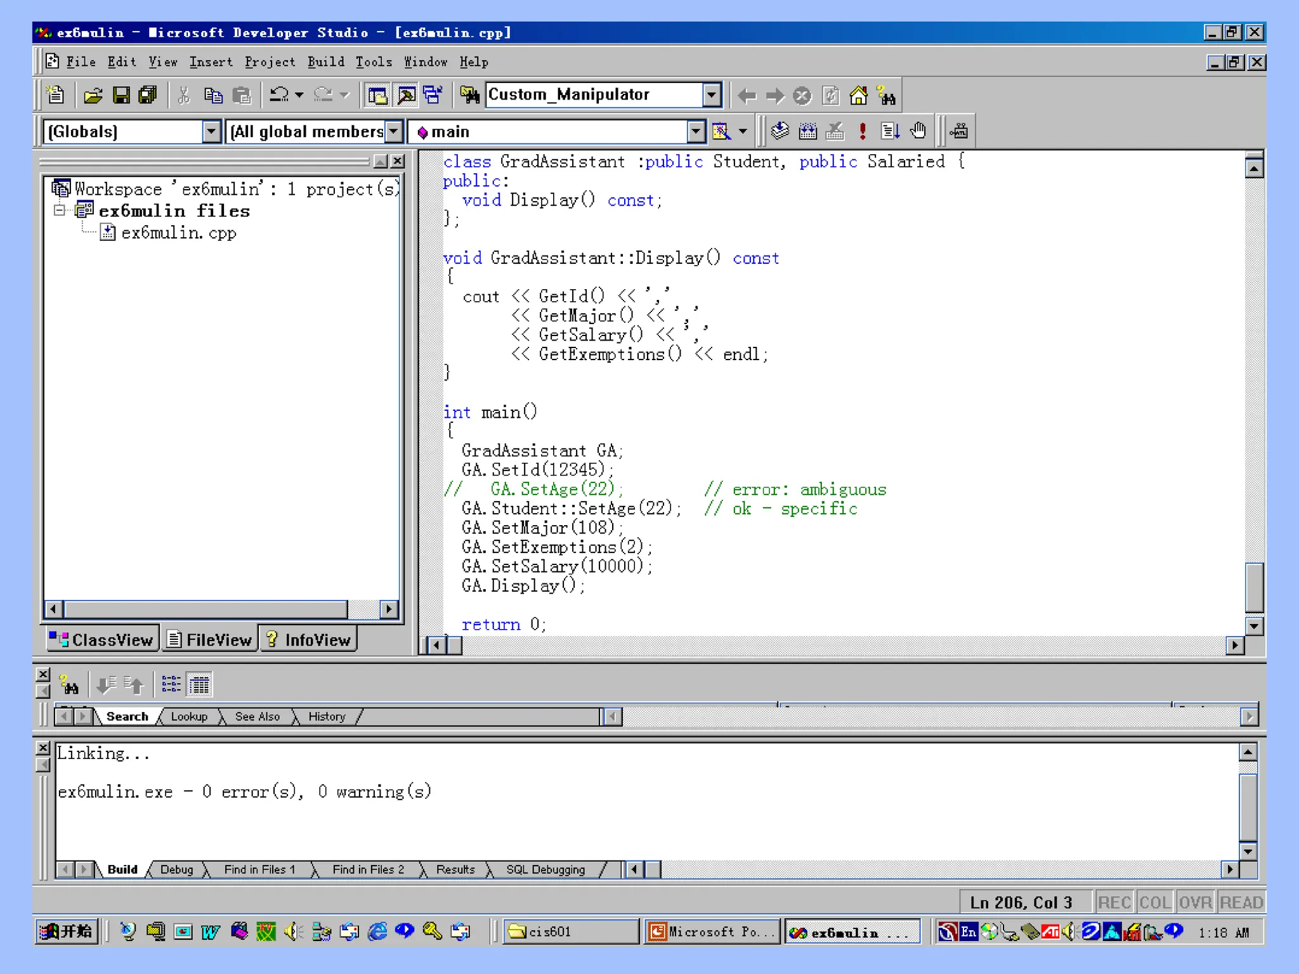Switch to the FileView tab

pos(210,640)
